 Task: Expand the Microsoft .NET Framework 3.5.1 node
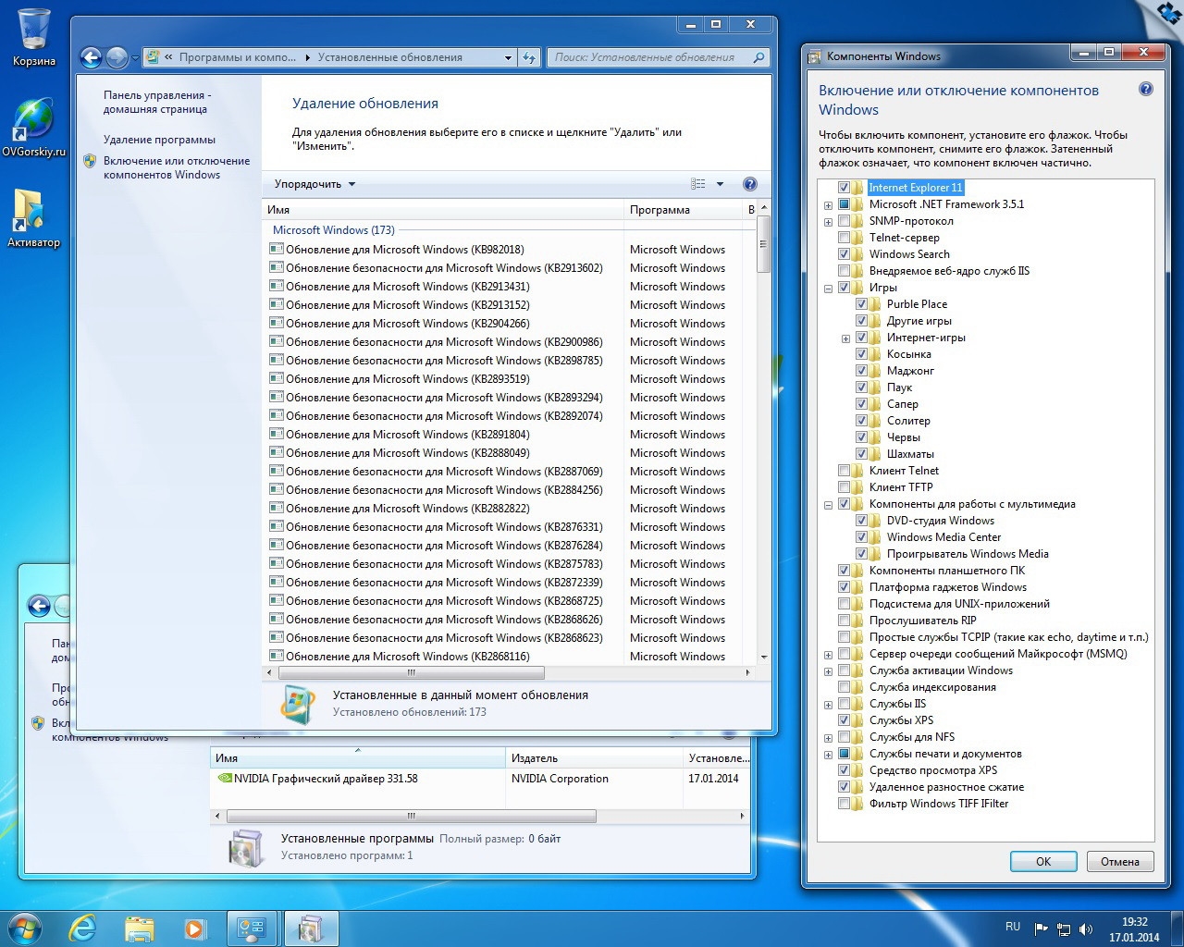point(829,205)
